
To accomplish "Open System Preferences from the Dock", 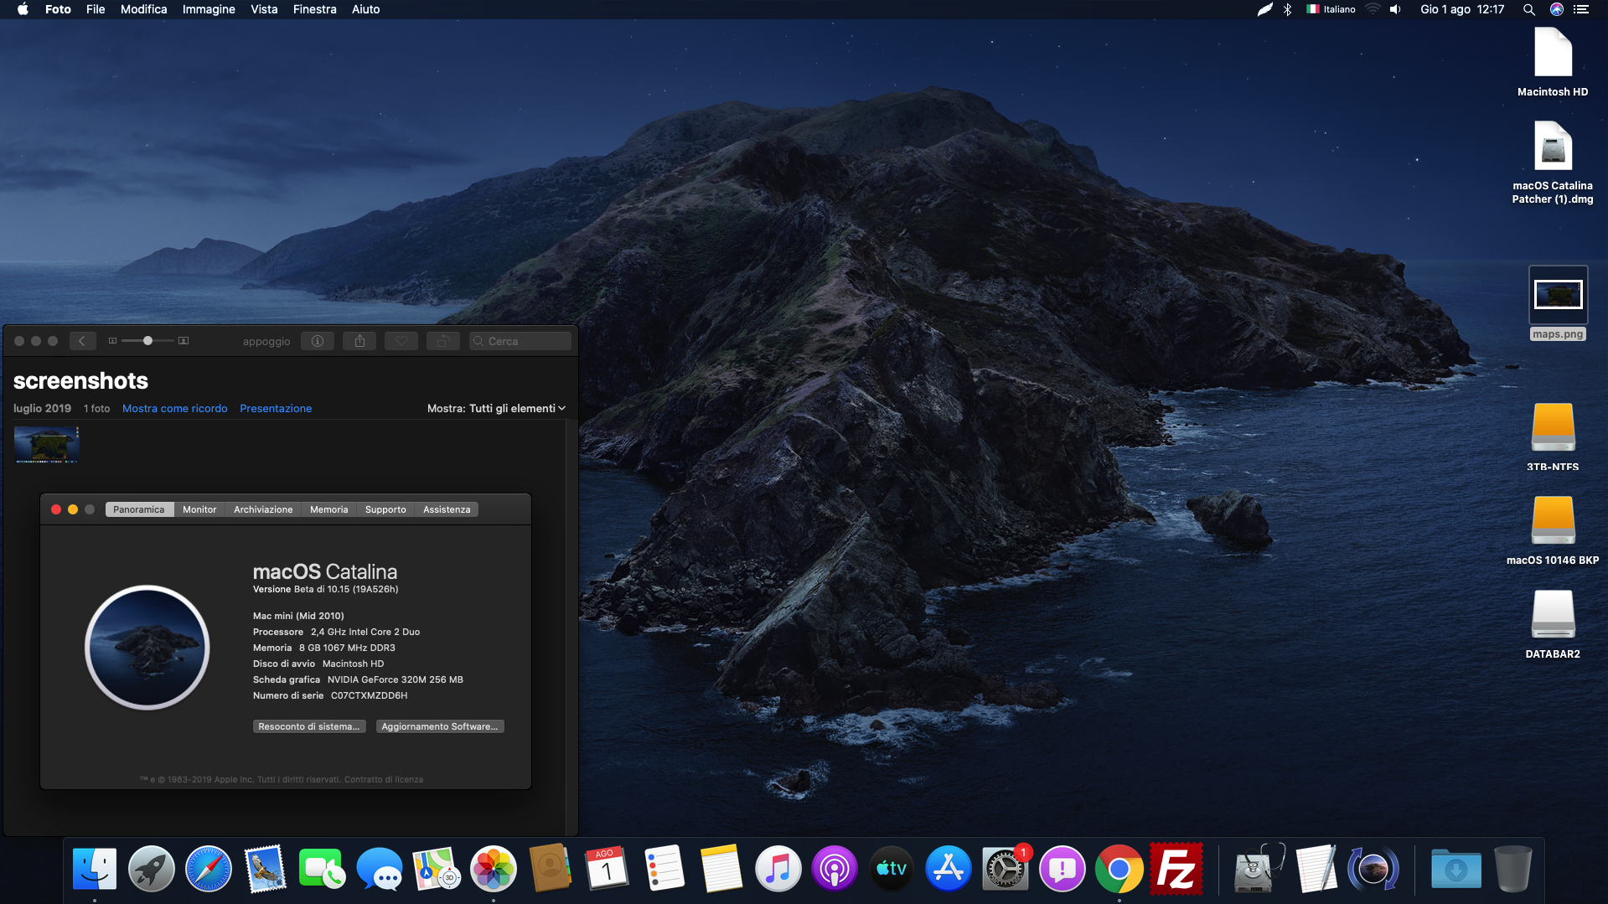I will tap(1006, 869).
